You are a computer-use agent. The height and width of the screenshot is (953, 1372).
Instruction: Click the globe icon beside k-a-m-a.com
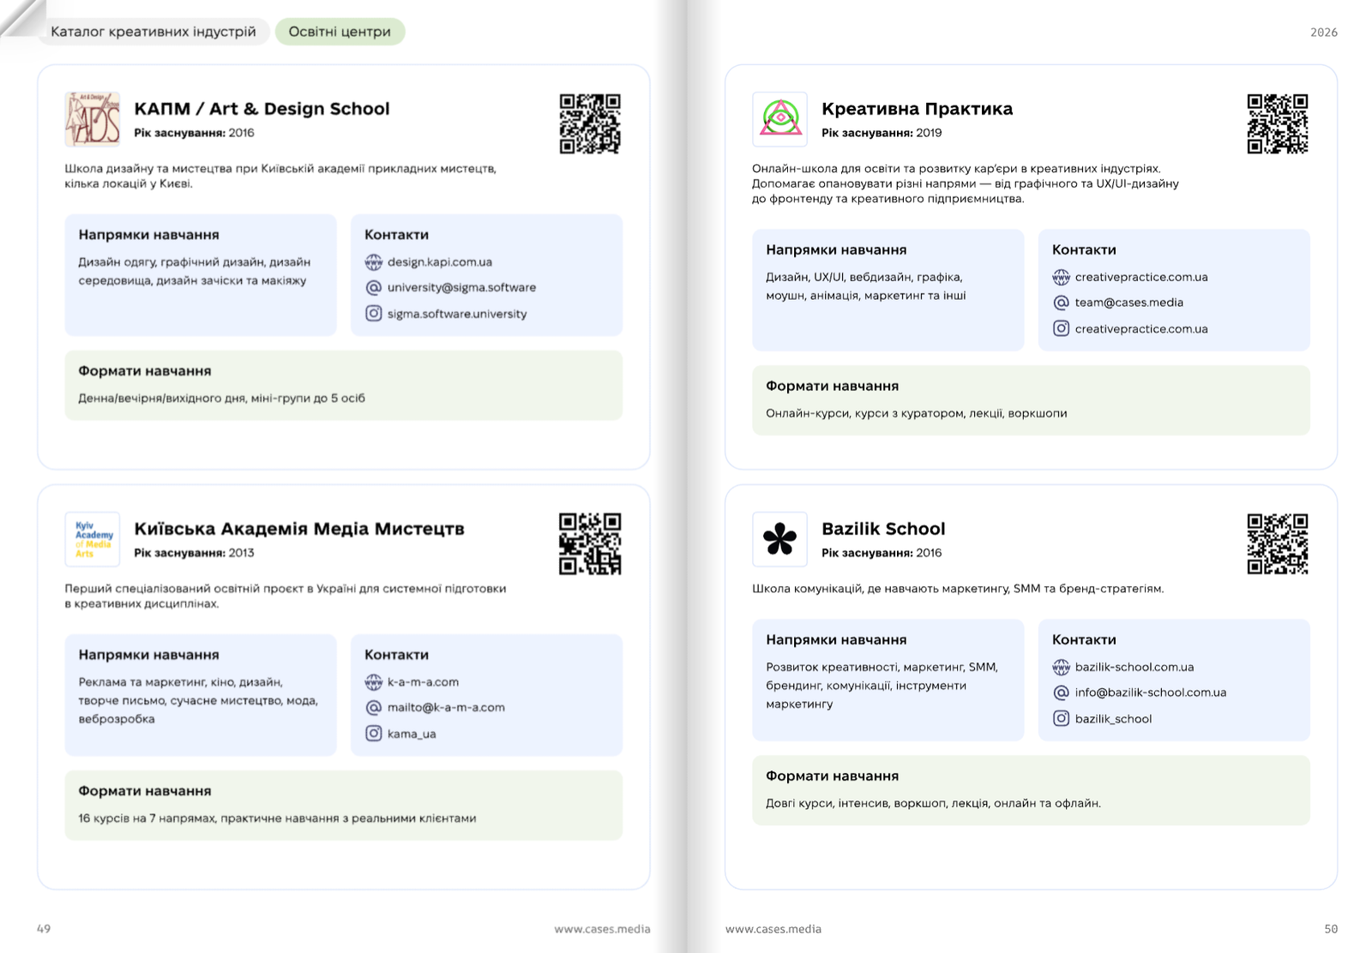tap(374, 682)
